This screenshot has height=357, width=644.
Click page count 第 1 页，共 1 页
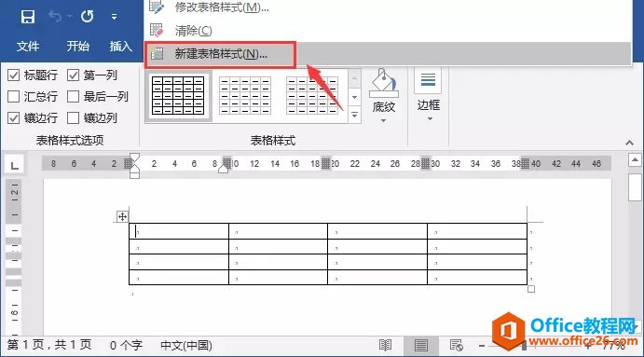click(49, 345)
